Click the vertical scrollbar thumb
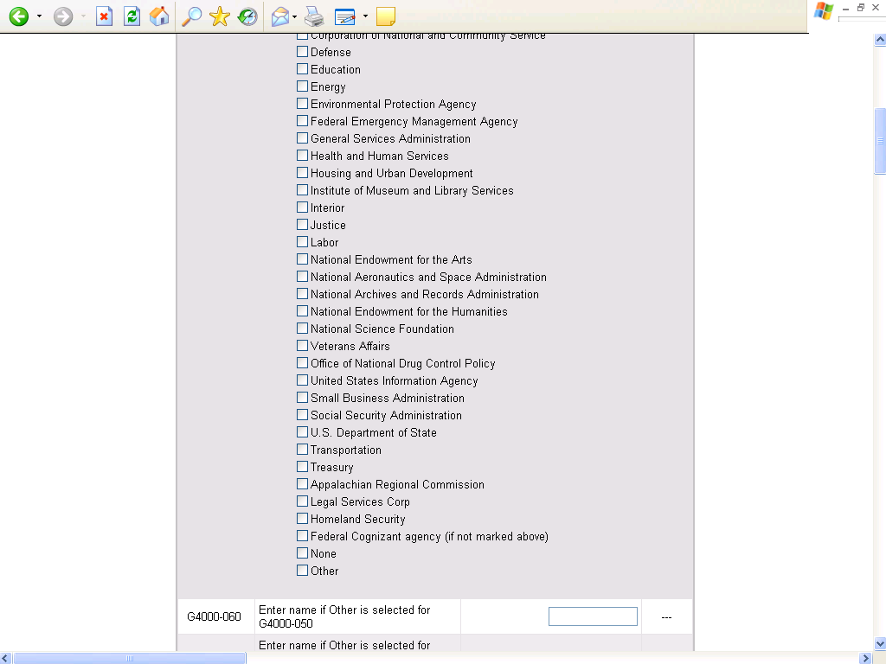 [x=880, y=141]
